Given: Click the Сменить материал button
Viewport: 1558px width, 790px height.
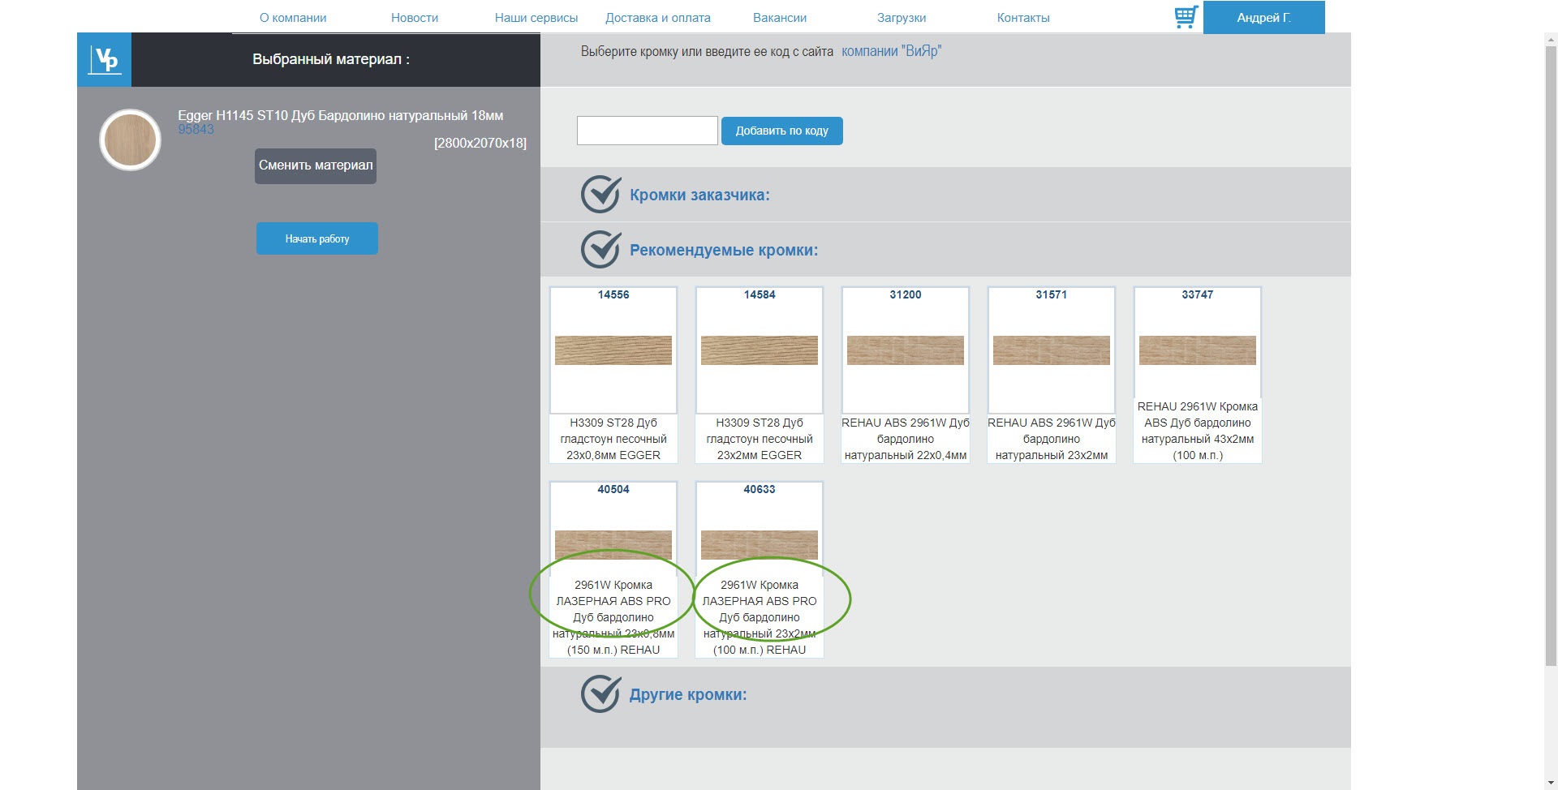Looking at the screenshot, I should 316,165.
